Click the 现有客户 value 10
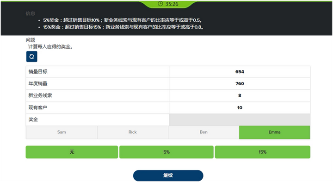The height and width of the screenshot is (182, 333). (x=240, y=107)
